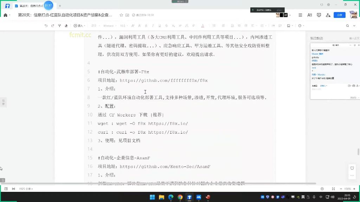Open the text alignment dropdown

tap(253, 26)
